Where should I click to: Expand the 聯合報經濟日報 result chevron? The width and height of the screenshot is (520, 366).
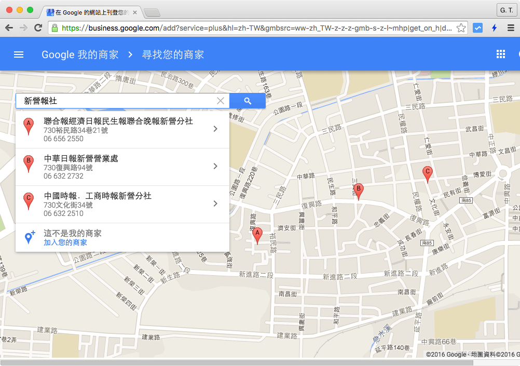(215, 129)
